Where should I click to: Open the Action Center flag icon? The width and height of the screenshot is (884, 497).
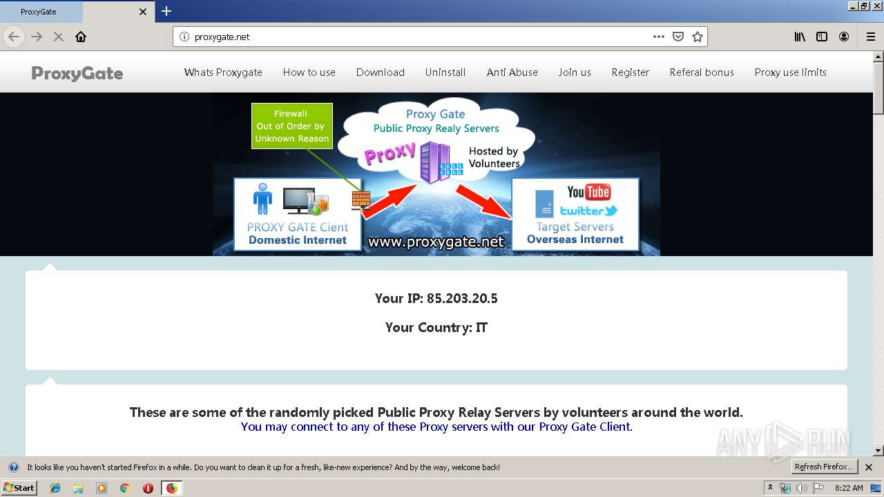pos(818,488)
